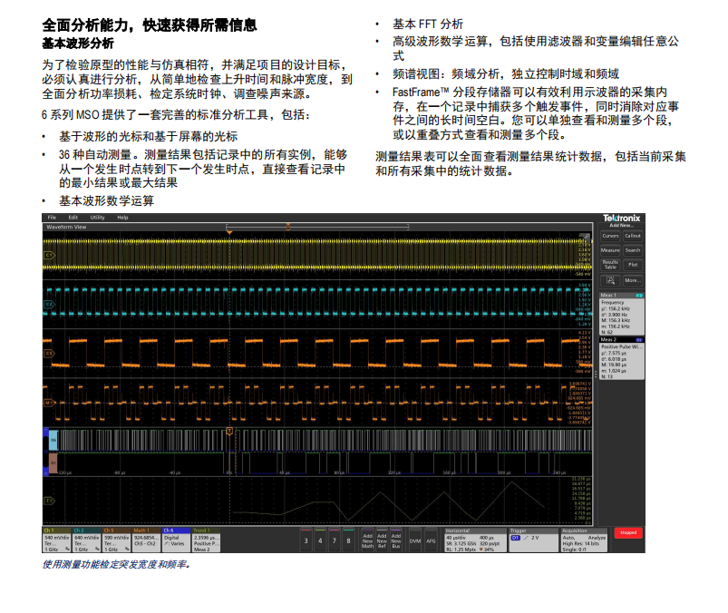Select the M1 math waveform handle

49,403
